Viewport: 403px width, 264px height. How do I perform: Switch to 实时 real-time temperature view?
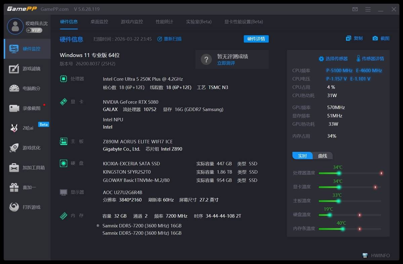[x=303, y=156]
